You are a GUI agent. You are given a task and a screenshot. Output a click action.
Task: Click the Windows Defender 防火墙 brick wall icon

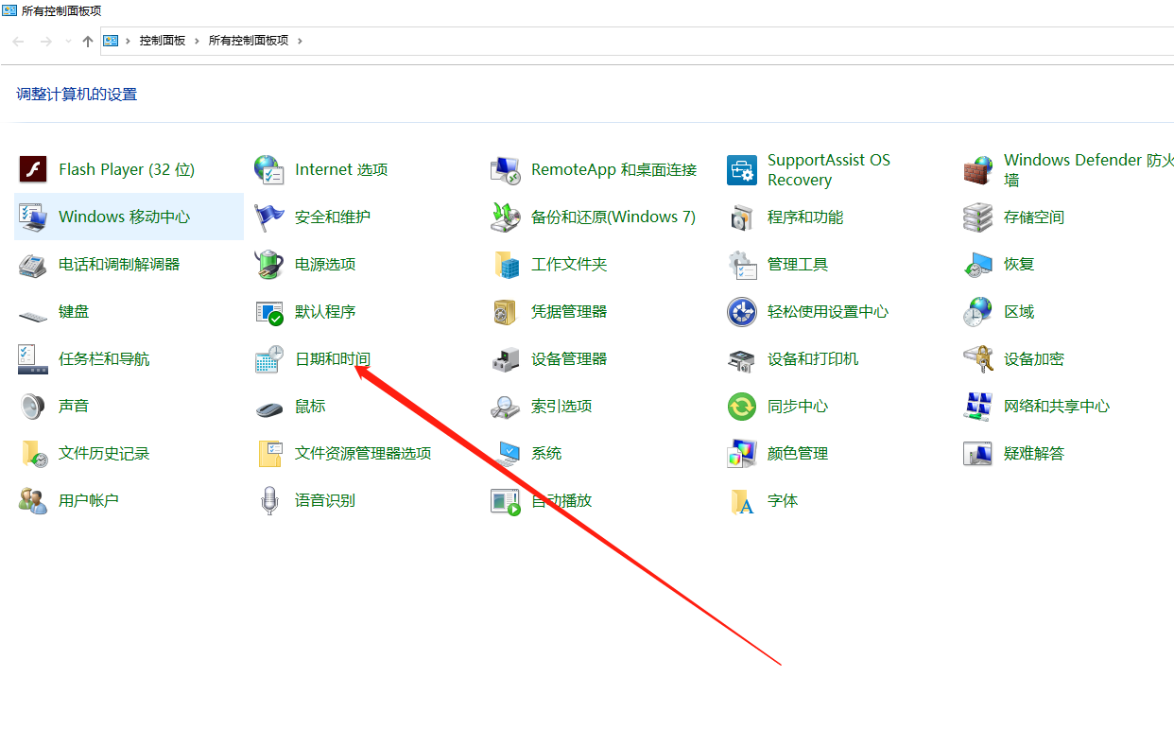coord(978,170)
